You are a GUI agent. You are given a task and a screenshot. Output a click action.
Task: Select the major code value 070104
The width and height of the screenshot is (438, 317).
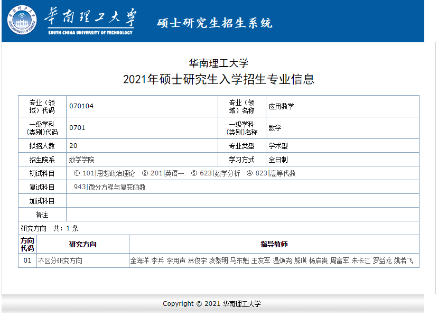pyautogui.click(x=81, y=106)
